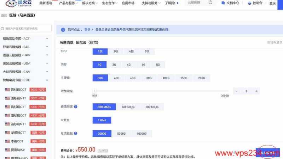Choose 8G memory option
Viewport: 283px width, 159px height.
(x=158, y=65)
